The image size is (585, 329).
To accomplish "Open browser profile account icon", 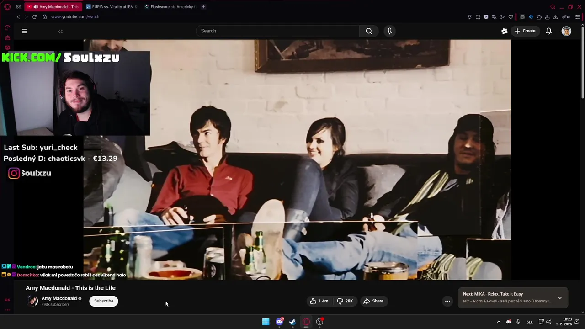I will (x=547, y=17).
